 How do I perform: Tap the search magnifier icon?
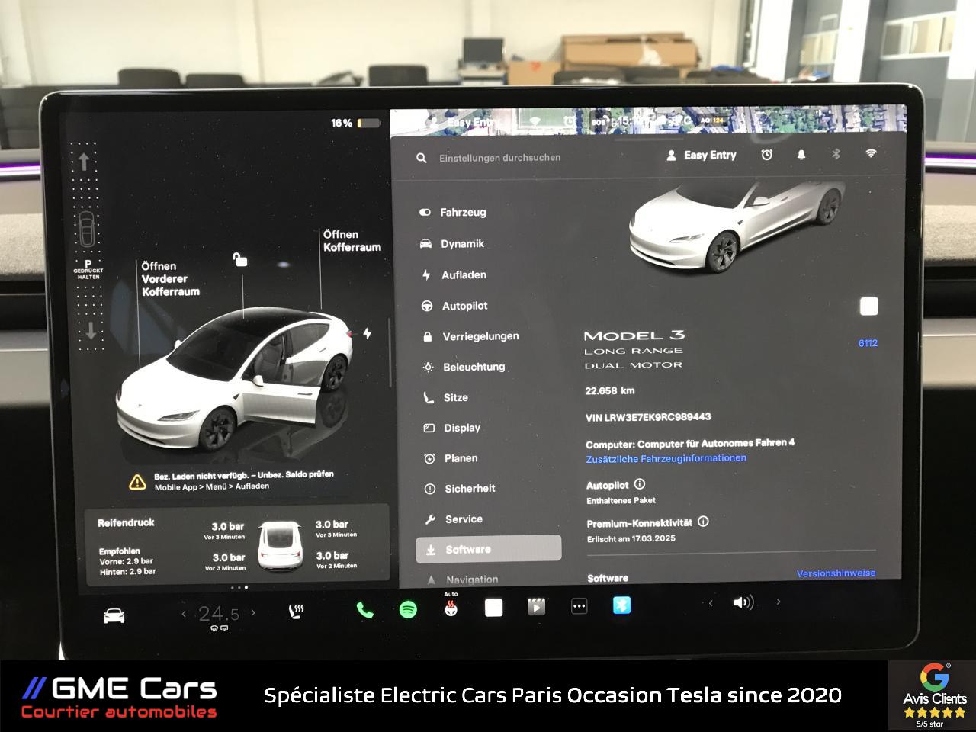421,158
